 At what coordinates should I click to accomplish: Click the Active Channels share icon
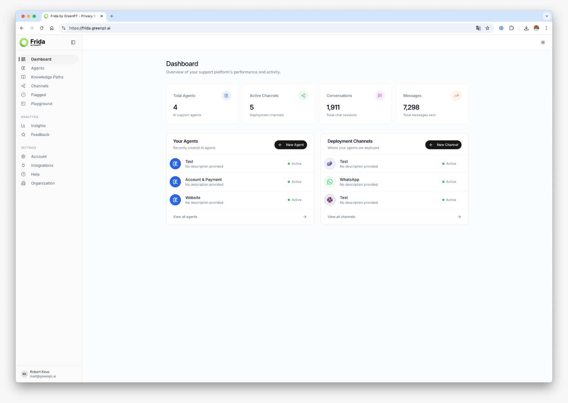click(303, 96)
